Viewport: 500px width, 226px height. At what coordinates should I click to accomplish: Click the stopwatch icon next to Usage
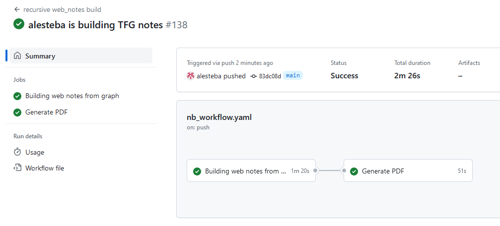[17, 152]
